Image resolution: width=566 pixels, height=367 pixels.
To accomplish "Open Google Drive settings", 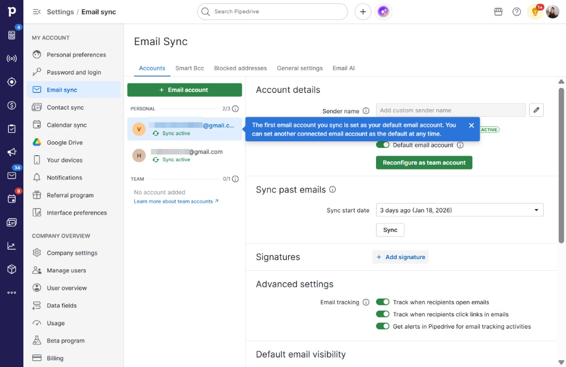I will point(74,142).
